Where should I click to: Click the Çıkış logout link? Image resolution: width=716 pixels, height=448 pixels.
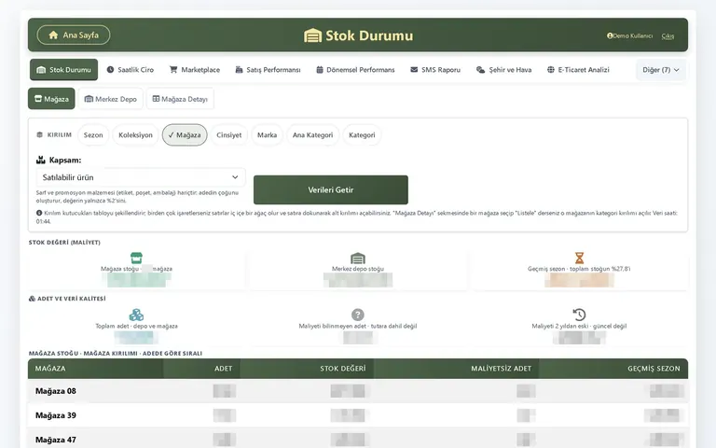(x=668, y=36)
